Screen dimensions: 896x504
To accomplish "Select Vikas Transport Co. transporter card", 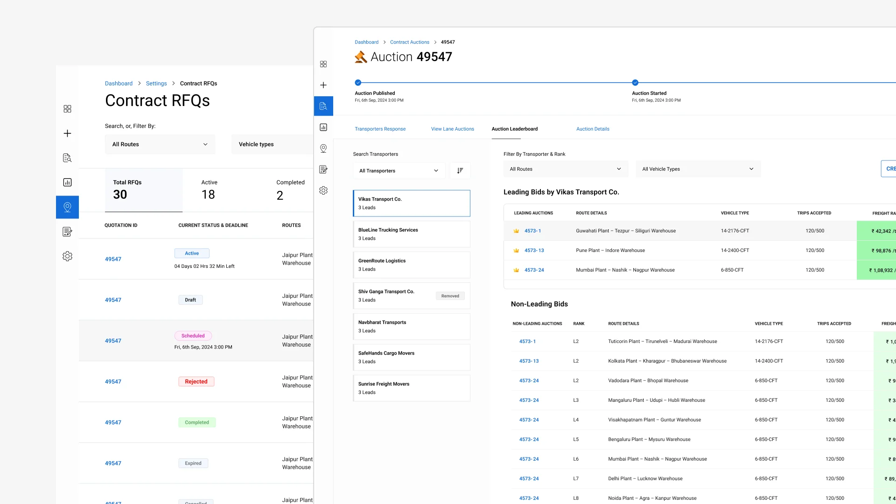I will 412,203.
